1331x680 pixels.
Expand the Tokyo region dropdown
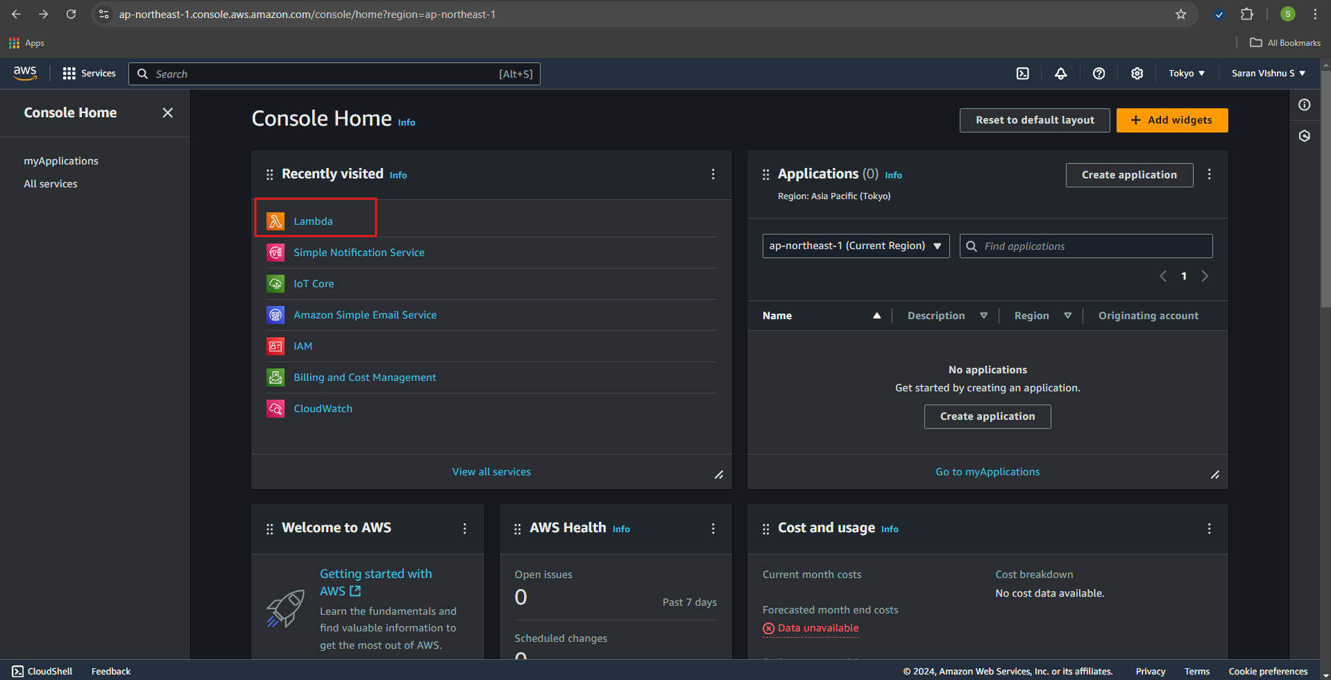1186,74
